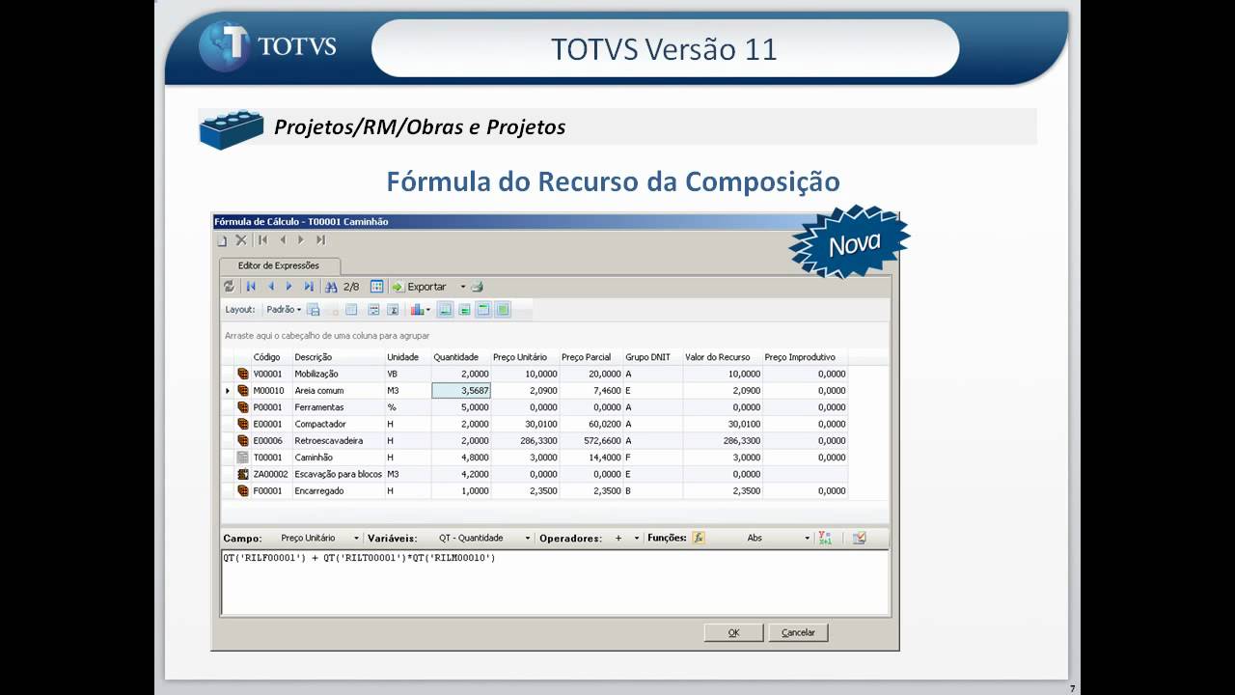The image size is (1235, 695).
Task: Click the row icon of T00001 Caminhão
Action: click(243, 458)
